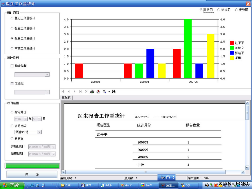Click horizontal scrollbar right arrow
This screenshot has width=252, height=189.
(243, 172)
